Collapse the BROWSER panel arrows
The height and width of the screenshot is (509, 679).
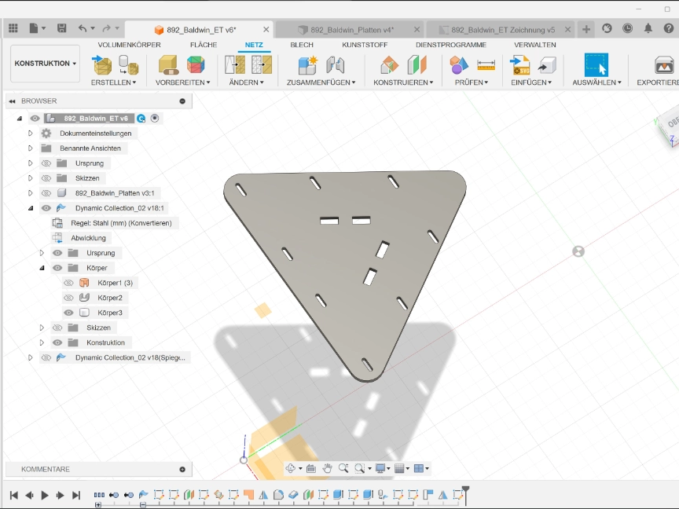point(12,101)
